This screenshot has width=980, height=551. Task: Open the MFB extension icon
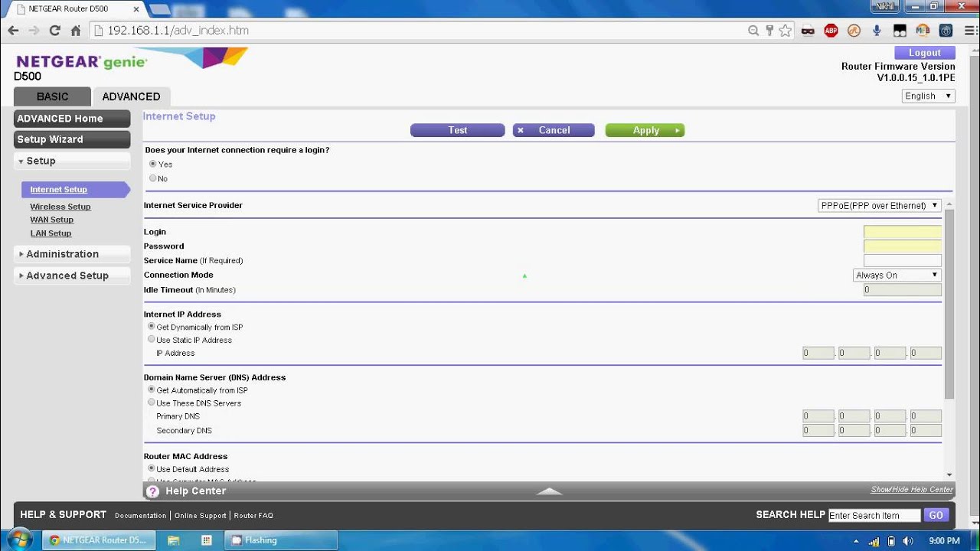(923, 31)
